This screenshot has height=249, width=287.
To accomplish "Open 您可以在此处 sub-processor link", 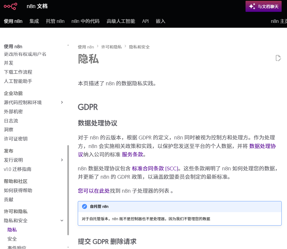I will coord(94,191).
